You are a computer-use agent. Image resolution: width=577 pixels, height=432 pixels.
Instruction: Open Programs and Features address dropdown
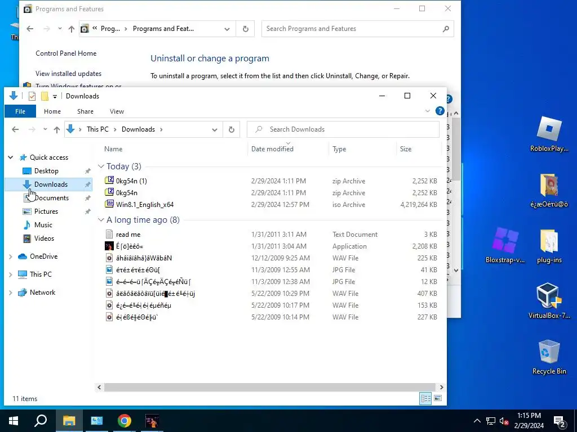coord(227,29)
